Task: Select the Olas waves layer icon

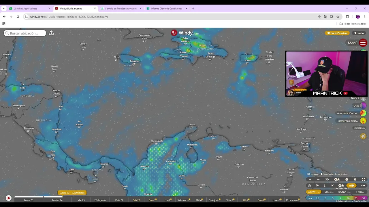Action: point(363,106)
